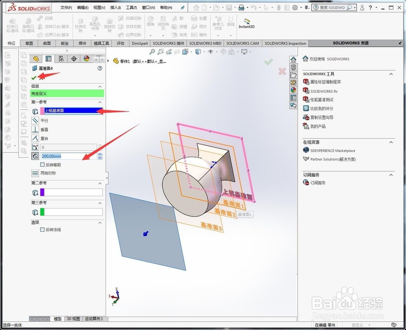Open the DisplayManager color sphere tab
The image size is (406, 330).
(x=86, y=59)
